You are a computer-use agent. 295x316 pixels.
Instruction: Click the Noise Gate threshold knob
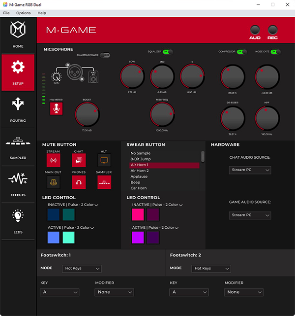pyautogui.click(x=267, y=77)
